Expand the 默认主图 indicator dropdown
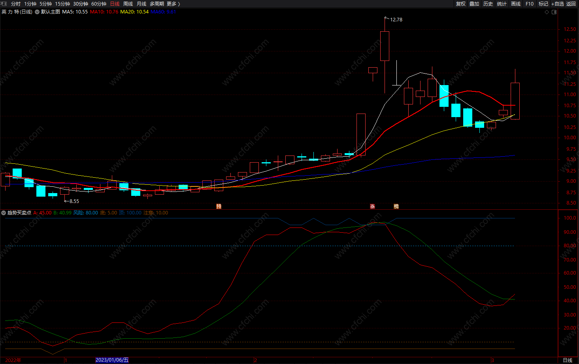Image resolution: width=579 pixels, height=364 pixels. [x=37, y=12]
